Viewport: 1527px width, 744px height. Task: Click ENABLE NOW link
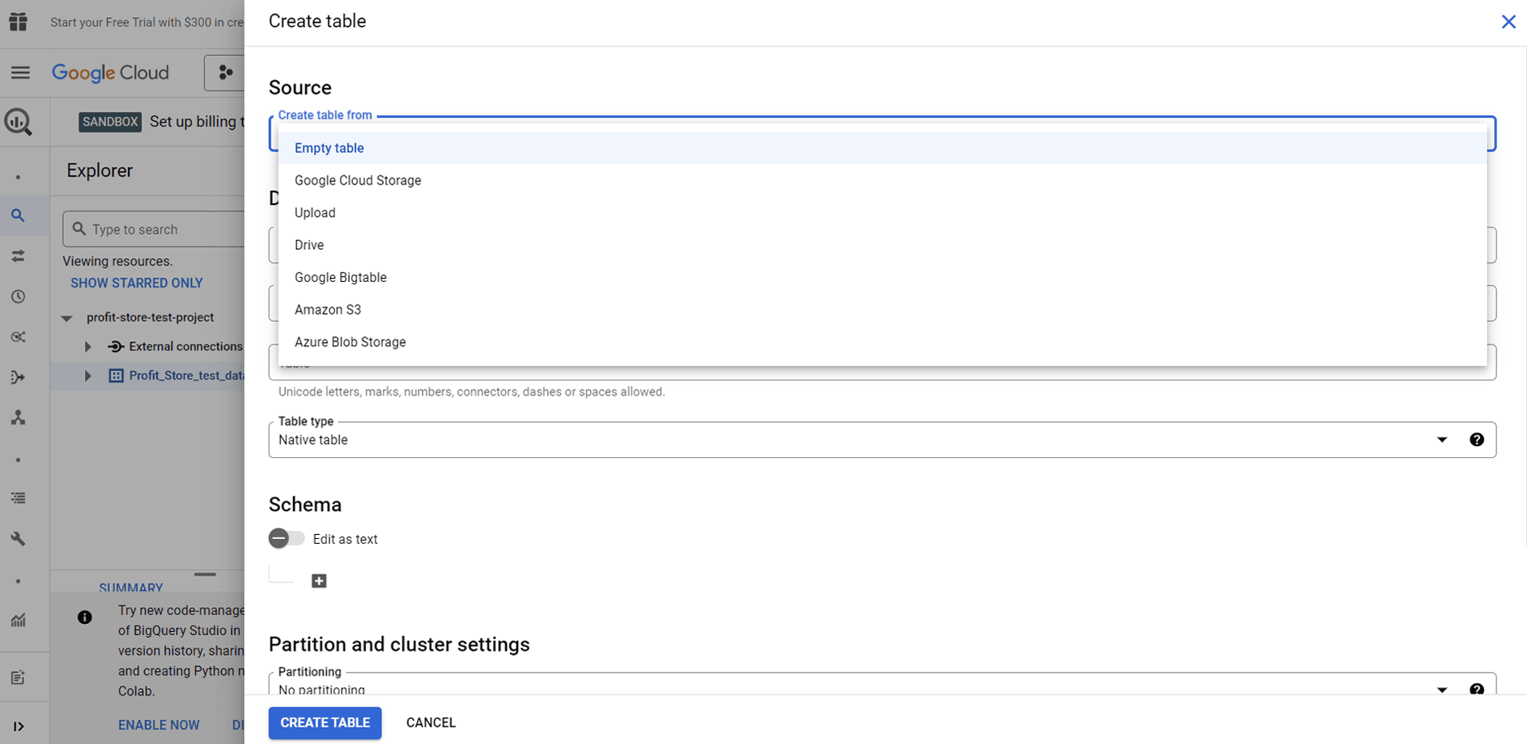point(159,725)
